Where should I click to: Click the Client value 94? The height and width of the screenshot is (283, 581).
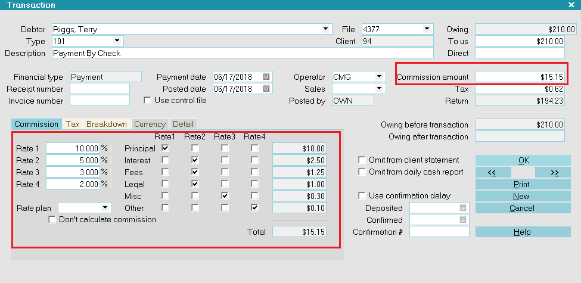click(397, 41)
